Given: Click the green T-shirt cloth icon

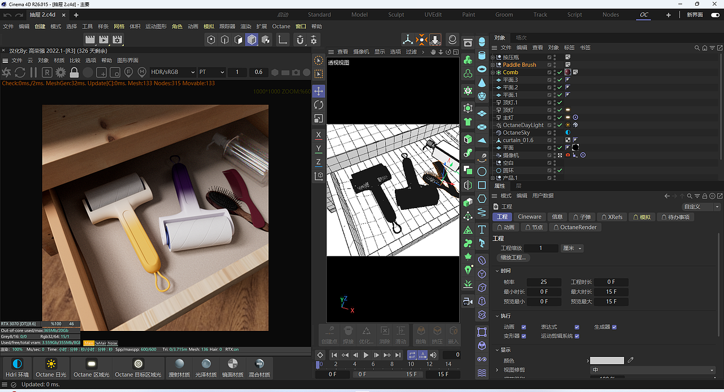Looking at the screenshot, I should [x=468, y=122].
